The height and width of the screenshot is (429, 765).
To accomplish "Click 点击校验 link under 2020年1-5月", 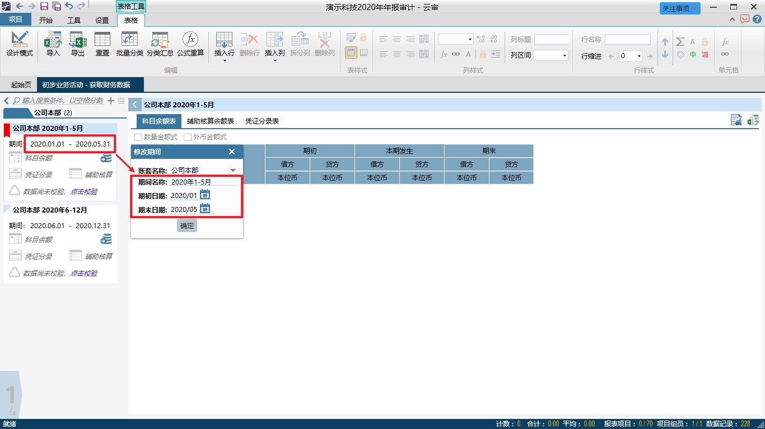I will [84, 191].
